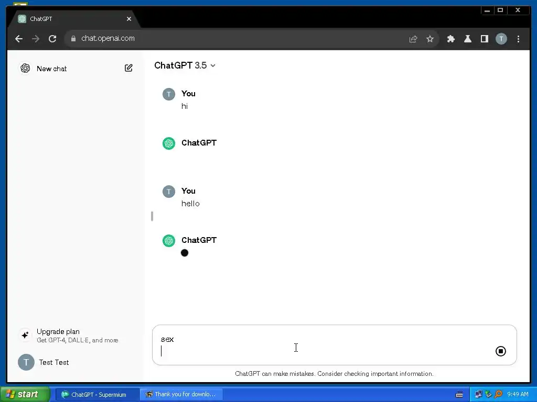537x402 pixels.
Task: Open the browser profile avatar T
Action: (x=501, y=39)
